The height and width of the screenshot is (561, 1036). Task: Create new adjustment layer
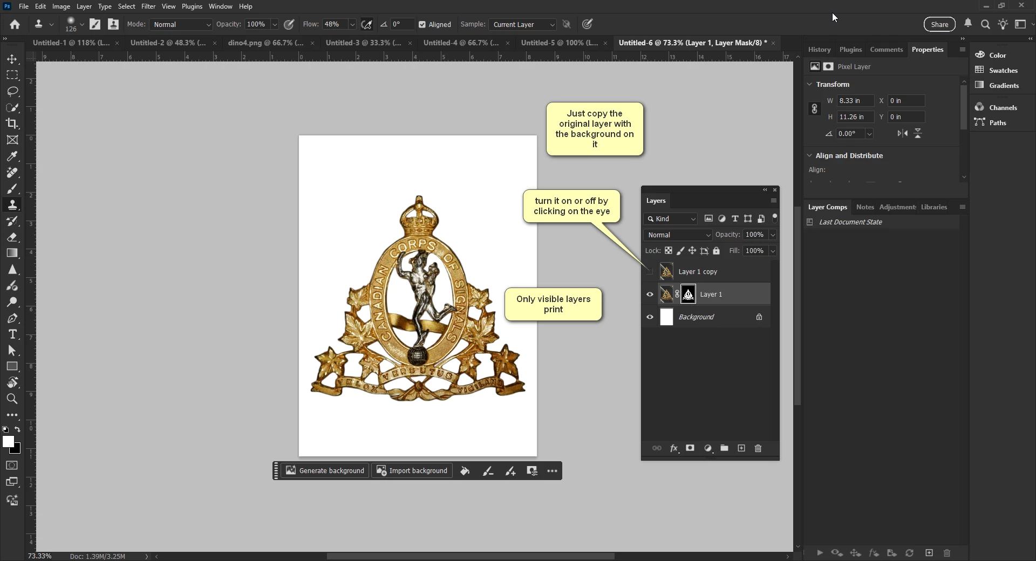(708, 448)
